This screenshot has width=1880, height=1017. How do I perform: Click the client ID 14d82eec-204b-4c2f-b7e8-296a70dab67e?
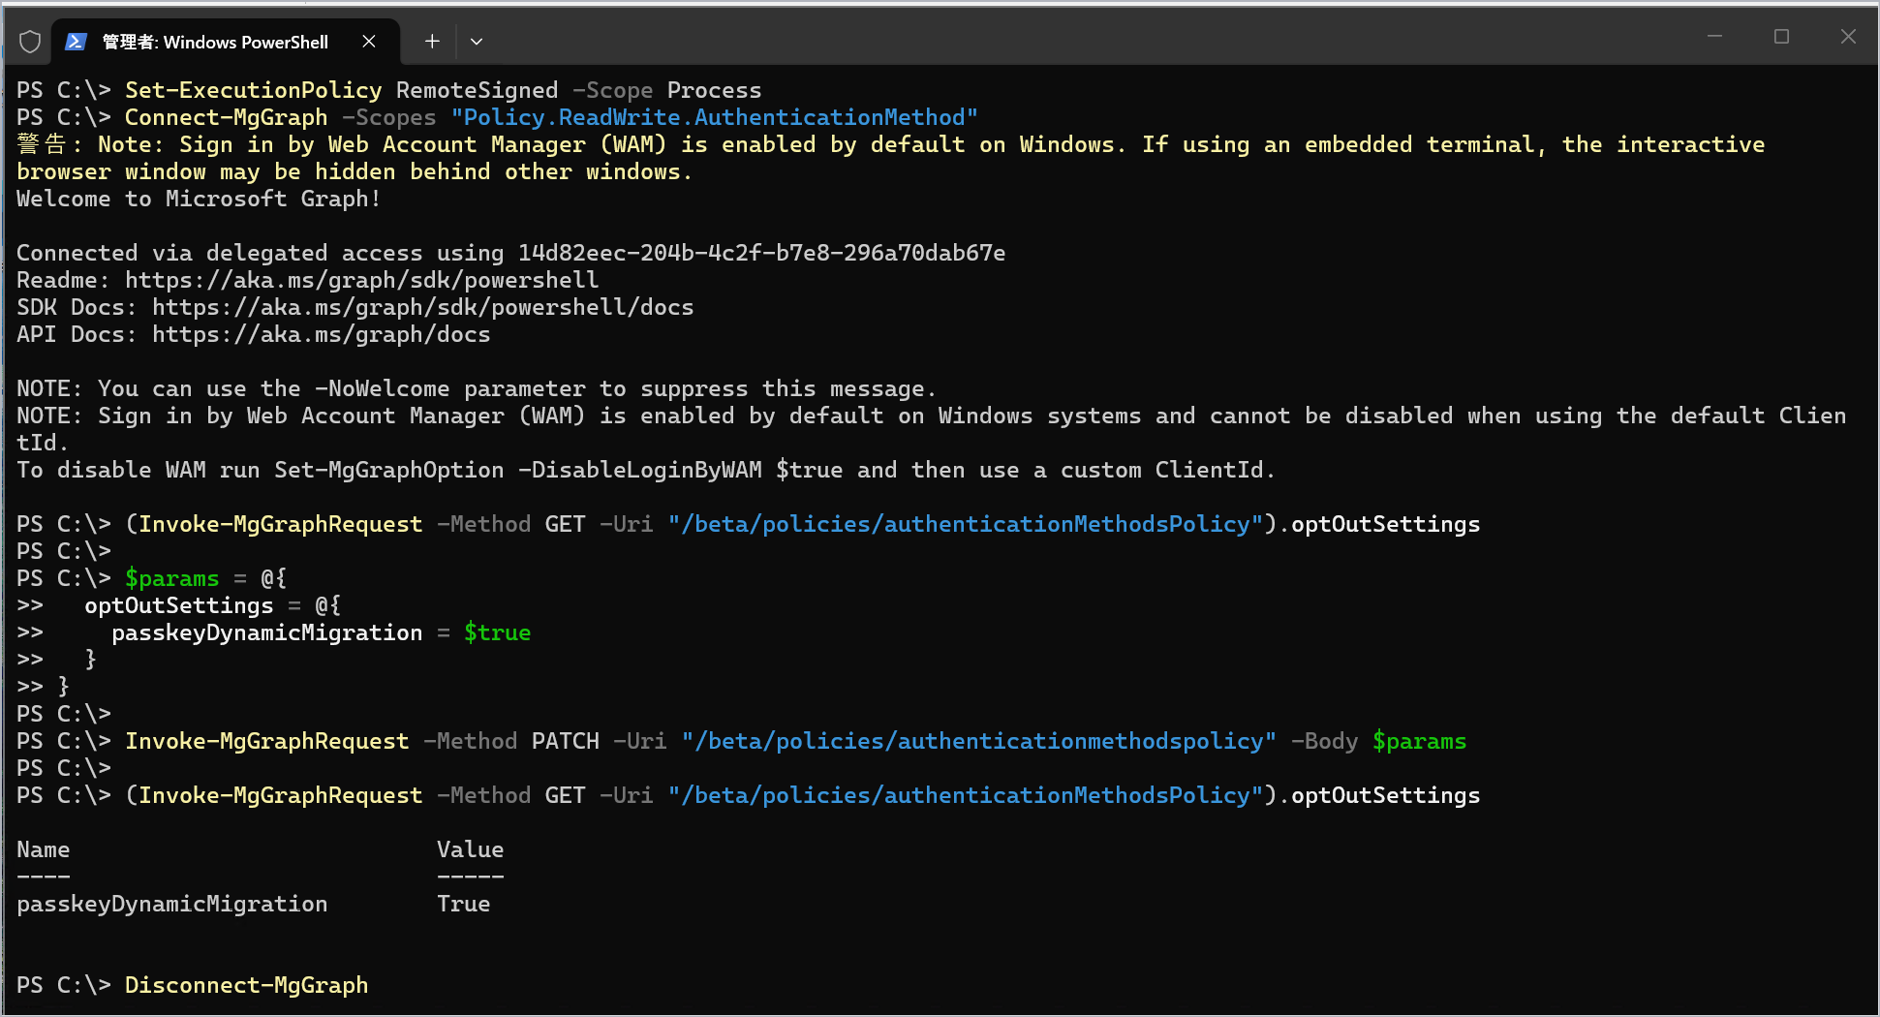tap(761, 253)
